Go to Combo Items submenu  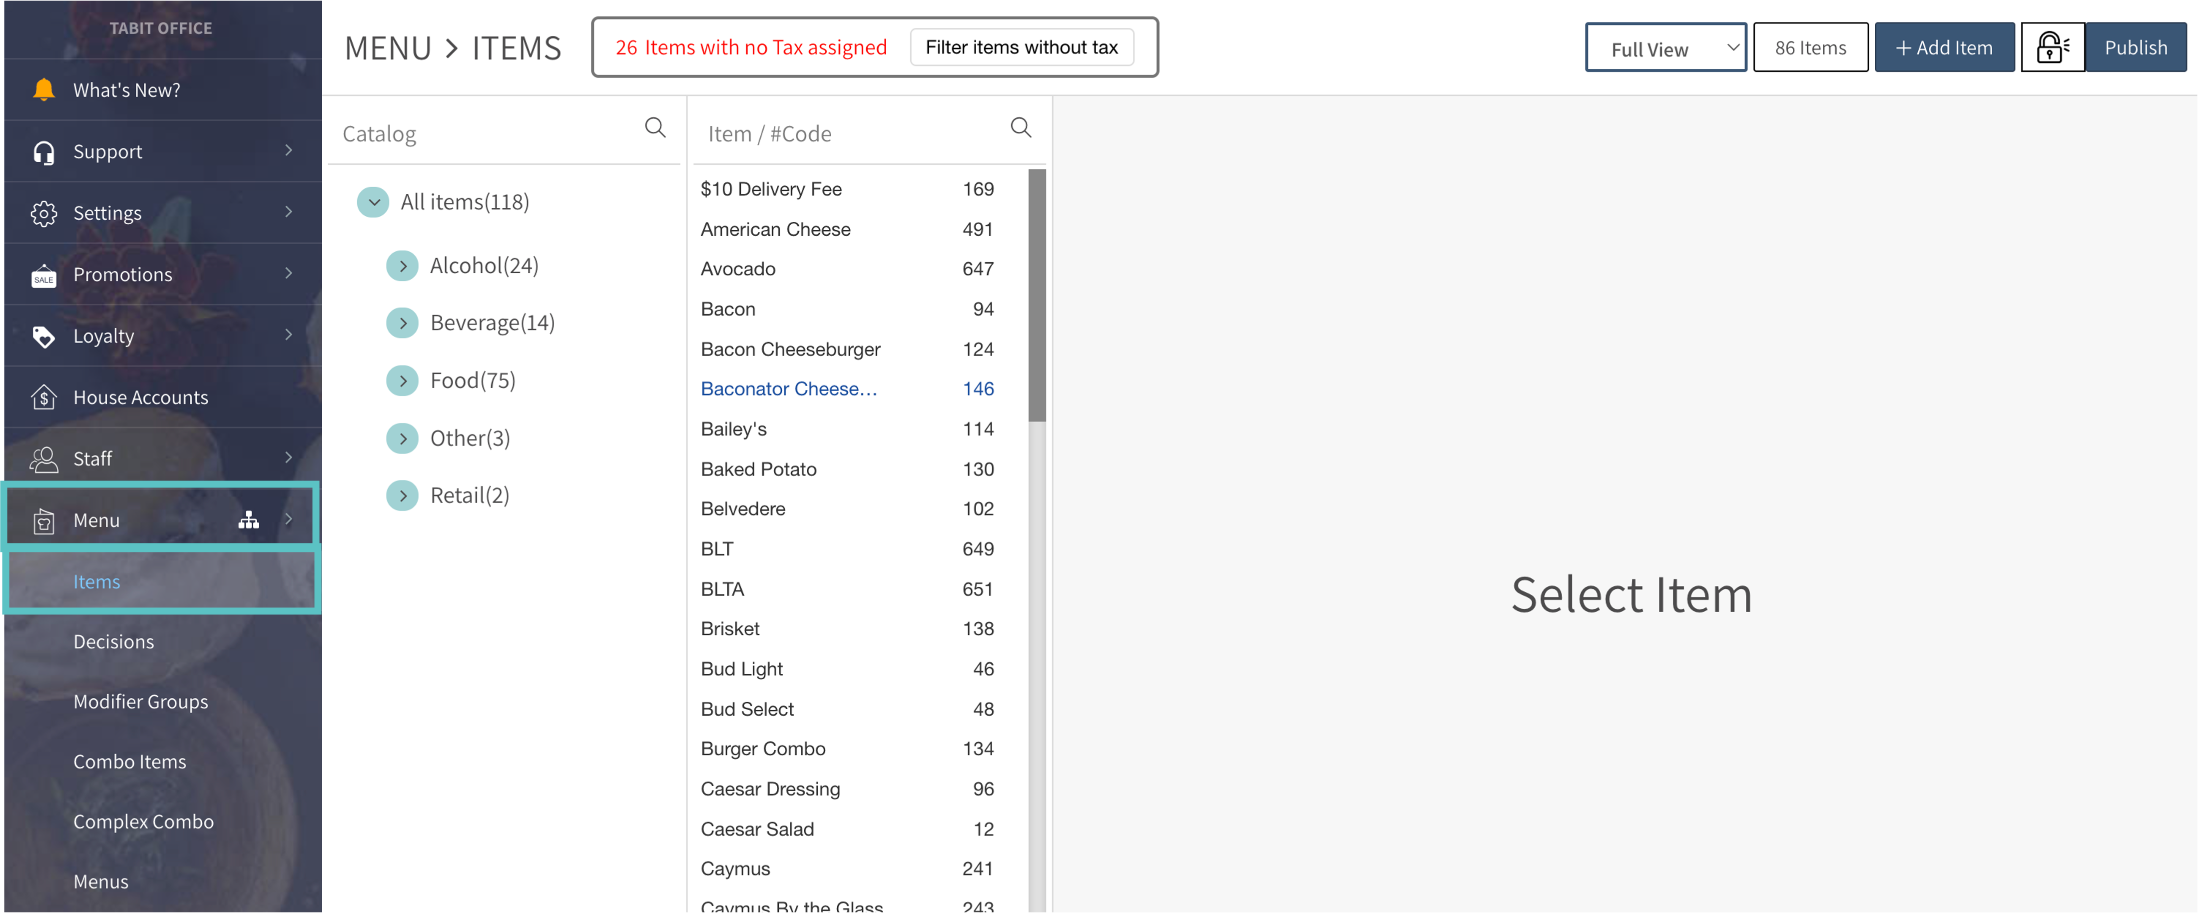[130, 761]
